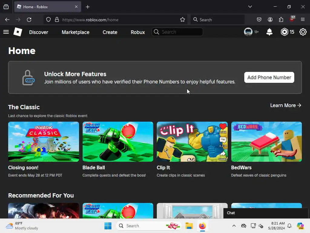Click the clock and date in taskbar
The height and width of the screenshot is (233, 310).
click(x=276, y=226)
